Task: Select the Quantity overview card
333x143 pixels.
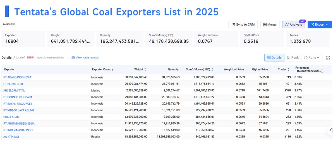Action: 120,39
